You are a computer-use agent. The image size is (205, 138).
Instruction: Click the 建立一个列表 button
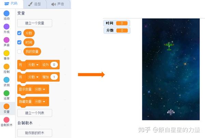tap(35, 113)
